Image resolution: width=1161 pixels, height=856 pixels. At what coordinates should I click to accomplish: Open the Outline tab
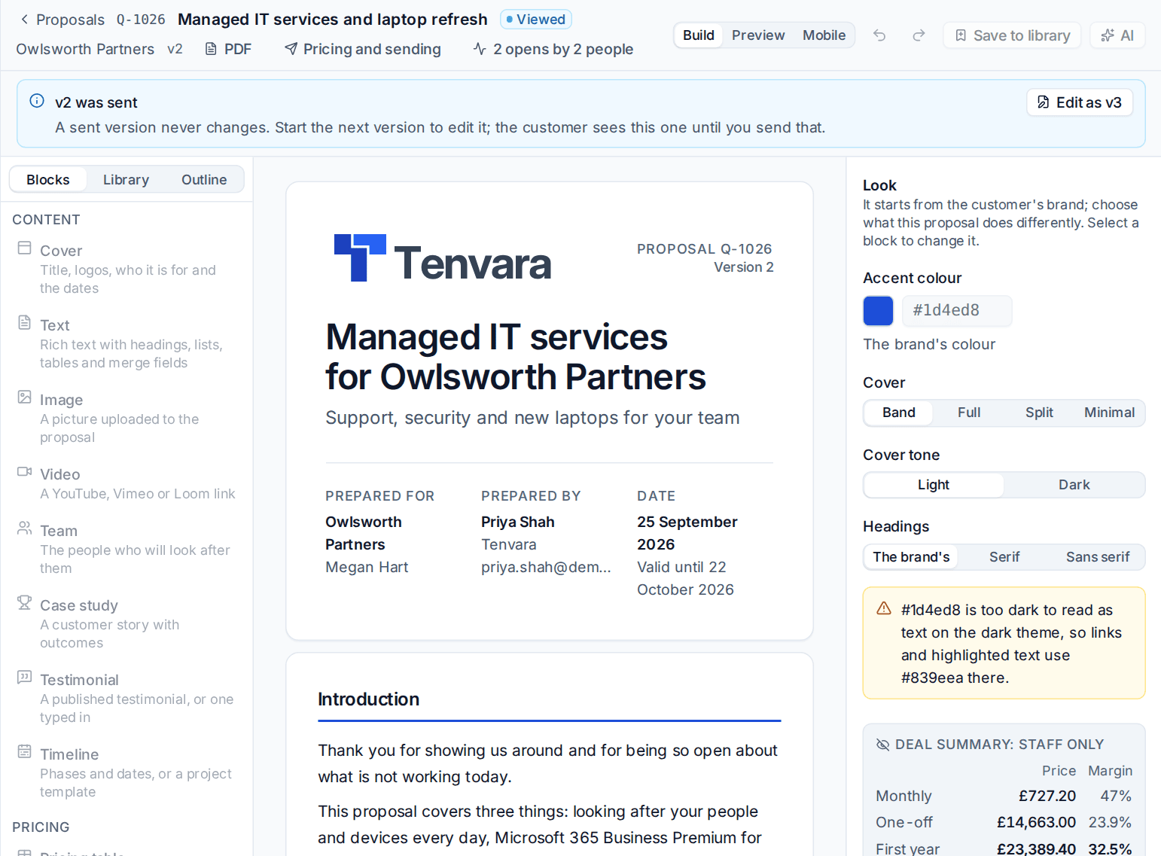click(x=204, y=180)
